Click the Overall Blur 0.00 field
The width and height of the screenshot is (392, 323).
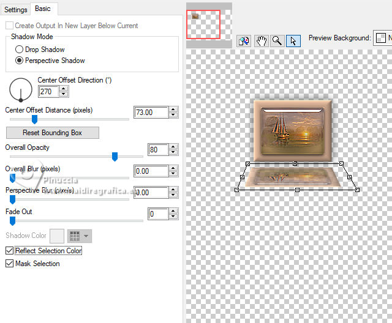(x=151, y=171)
